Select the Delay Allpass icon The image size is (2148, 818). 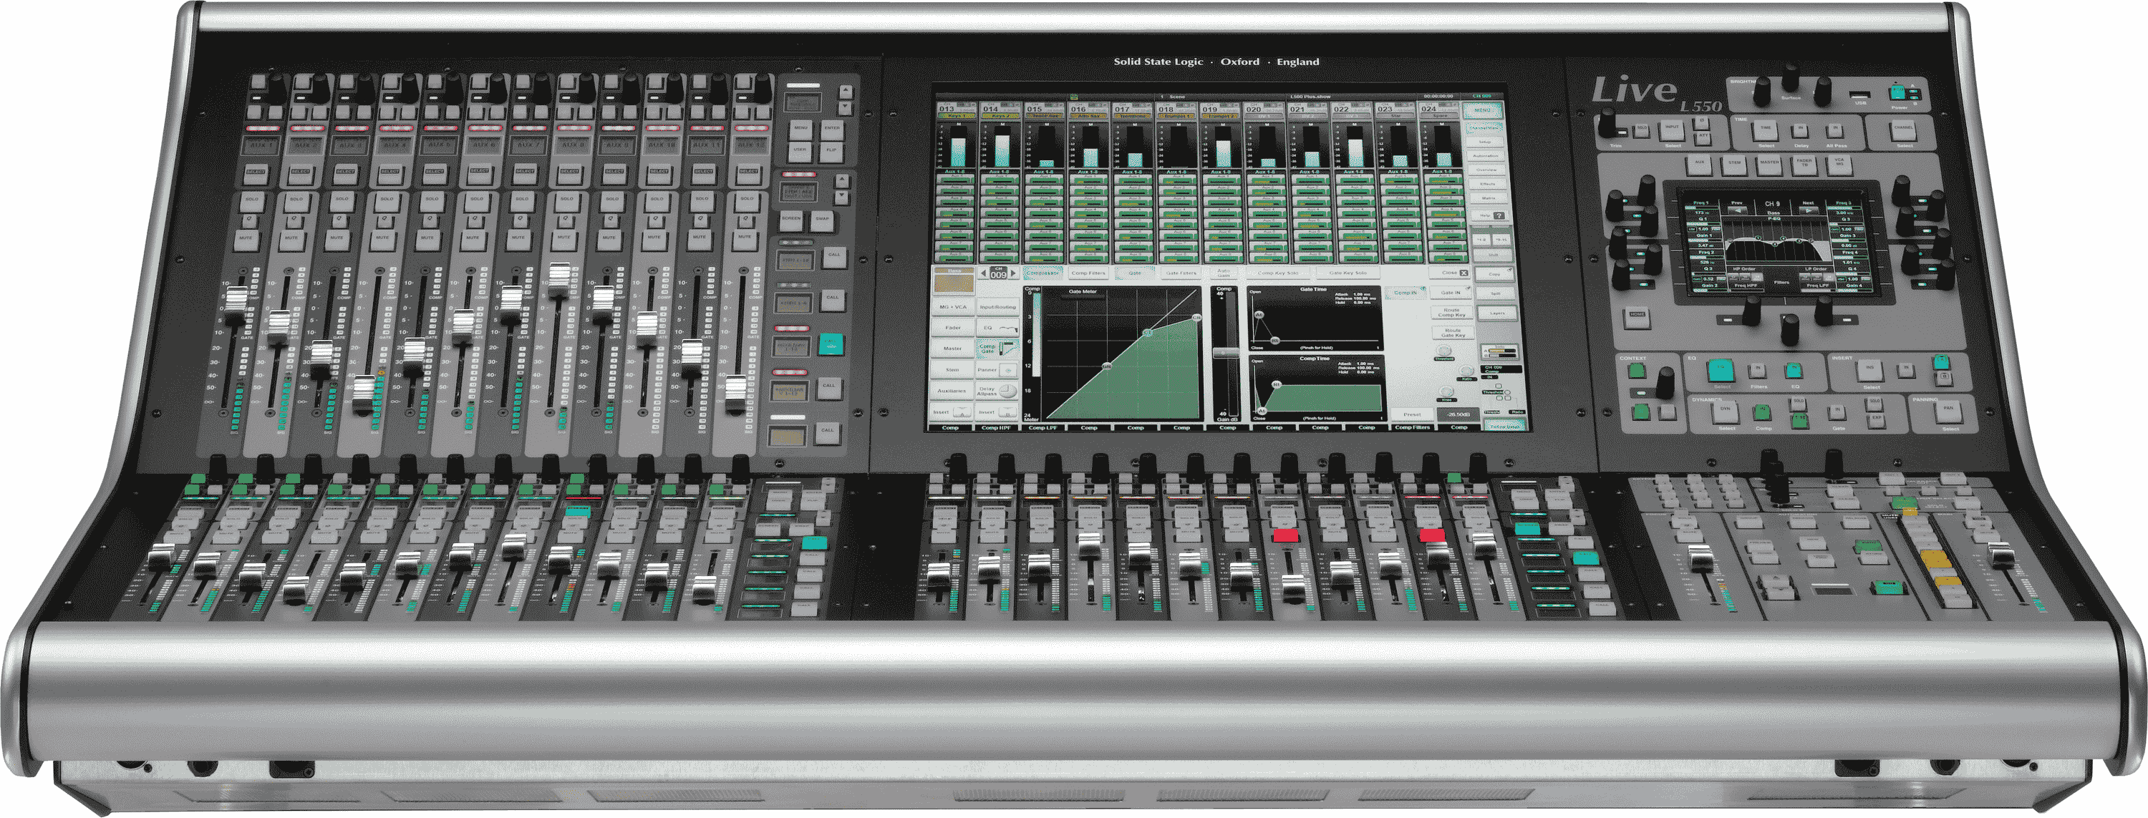(998, 391)
